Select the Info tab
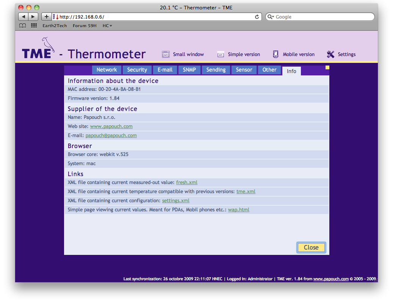 coord(291,71)
